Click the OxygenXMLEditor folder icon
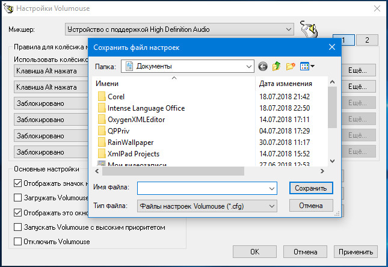The width and height of the screenshot is (388, 267). pyautogui.click(x=102, y=119)
